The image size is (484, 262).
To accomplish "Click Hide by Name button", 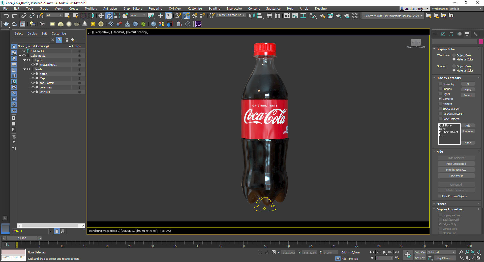I will pos(456,170).
